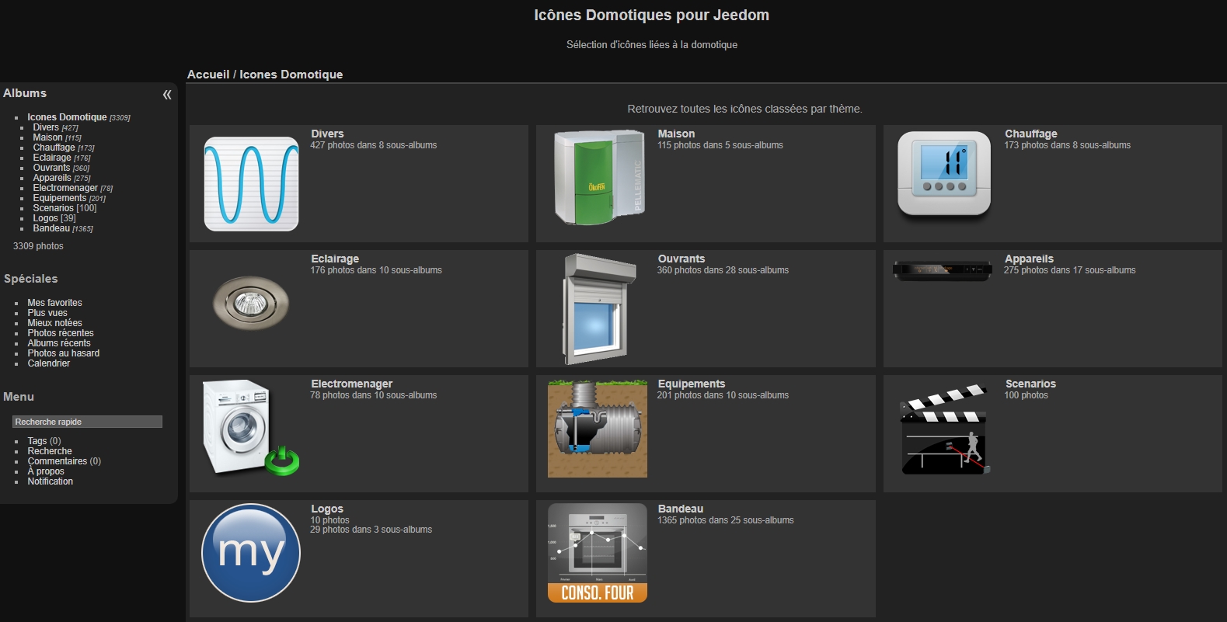Click the Ouvrants album title link
Screen dimensions: 1227x622
[x=681, y=259]
